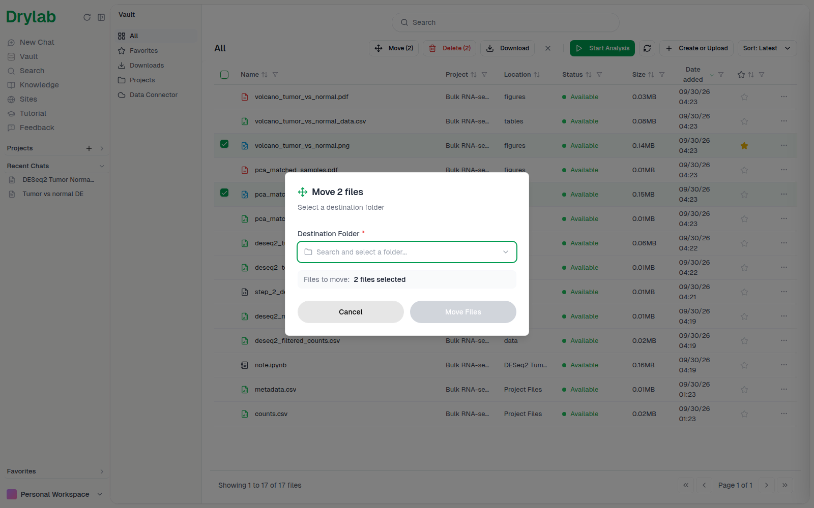The width and height of the screenshot is (814, 508).
Task: Click the Download button in toolbar
Action: (507, 48)
